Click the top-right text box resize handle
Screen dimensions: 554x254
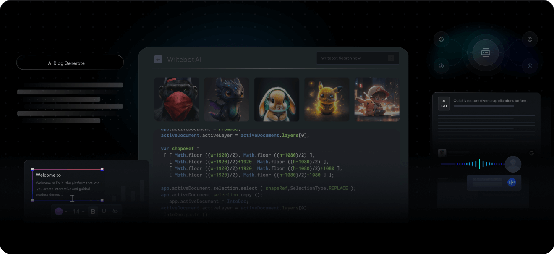tap(102, 170)
